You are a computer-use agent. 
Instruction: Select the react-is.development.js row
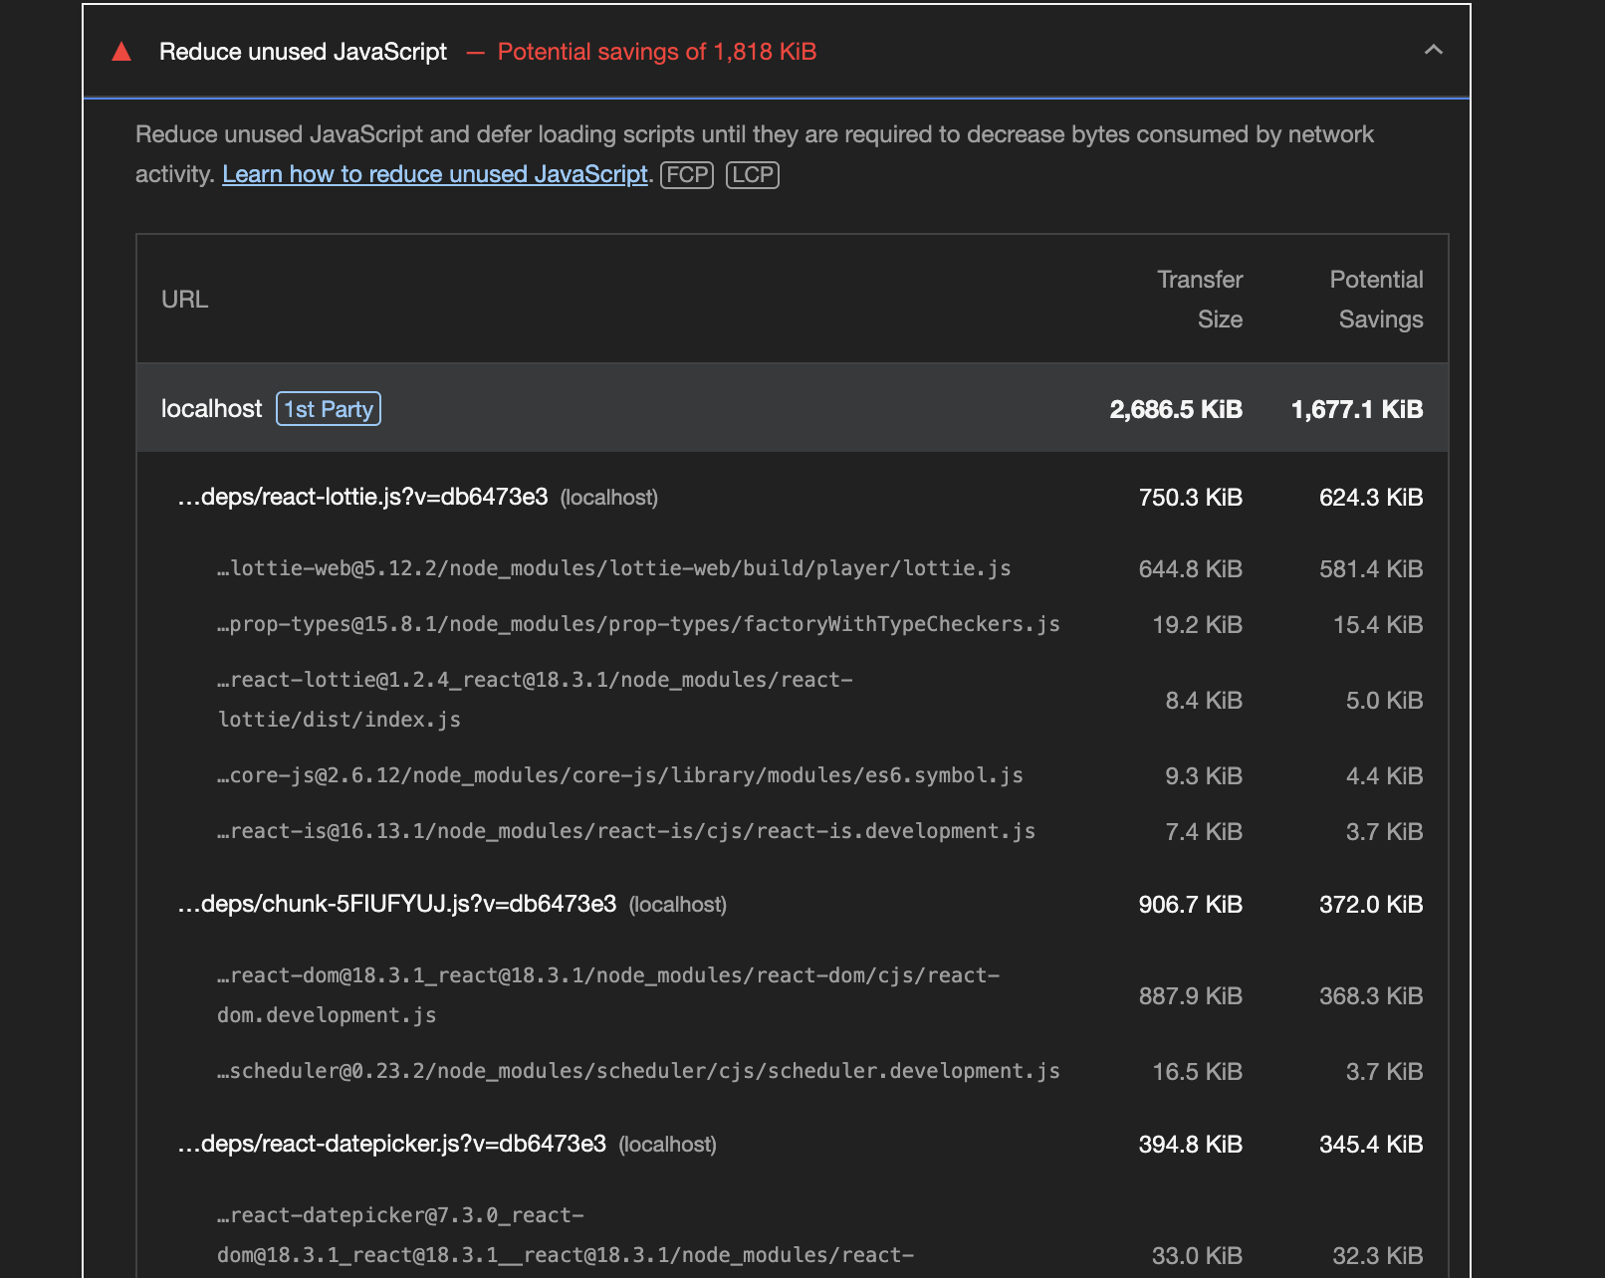[x=626, y=831]
